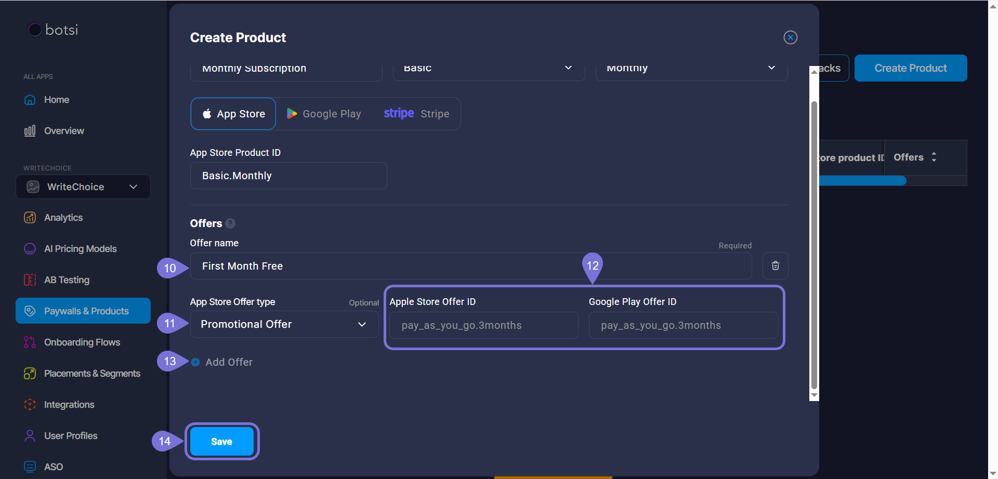Open Analytics from the sidebar
The image size is (998, 479).
tap(63, 218)
